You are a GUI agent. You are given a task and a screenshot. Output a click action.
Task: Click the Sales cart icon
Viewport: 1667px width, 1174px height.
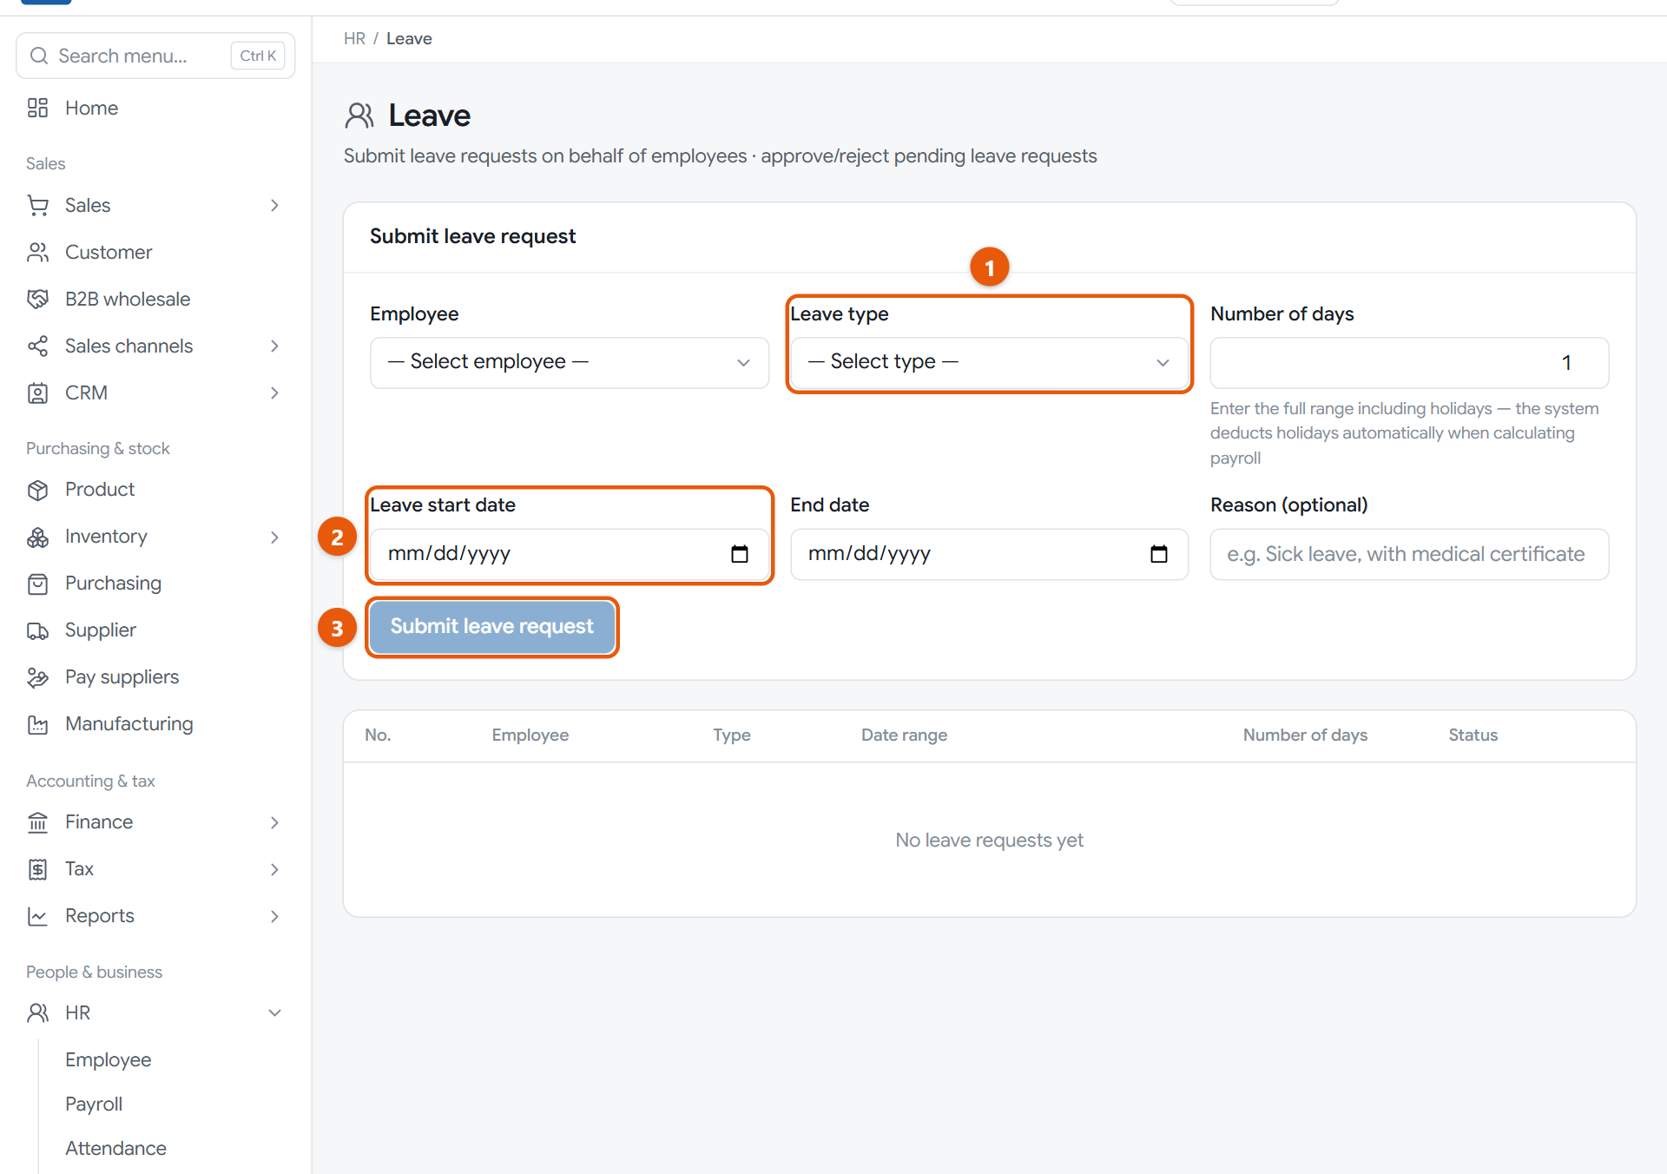click(37, 206)
